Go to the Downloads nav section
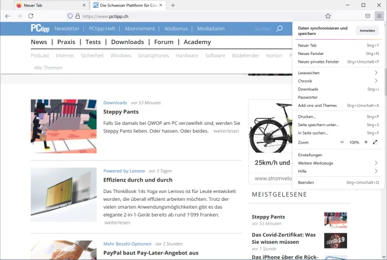Viewport: 387px width, 260px height. pos(128,42)
